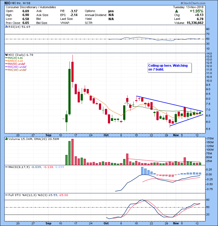Click the MA(200) undef legend entry

(17, 67)
